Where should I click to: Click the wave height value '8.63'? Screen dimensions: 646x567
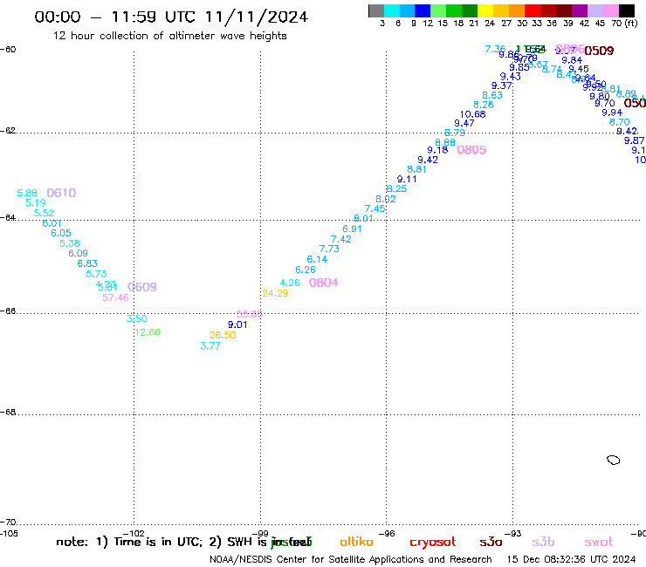[492, 96]
